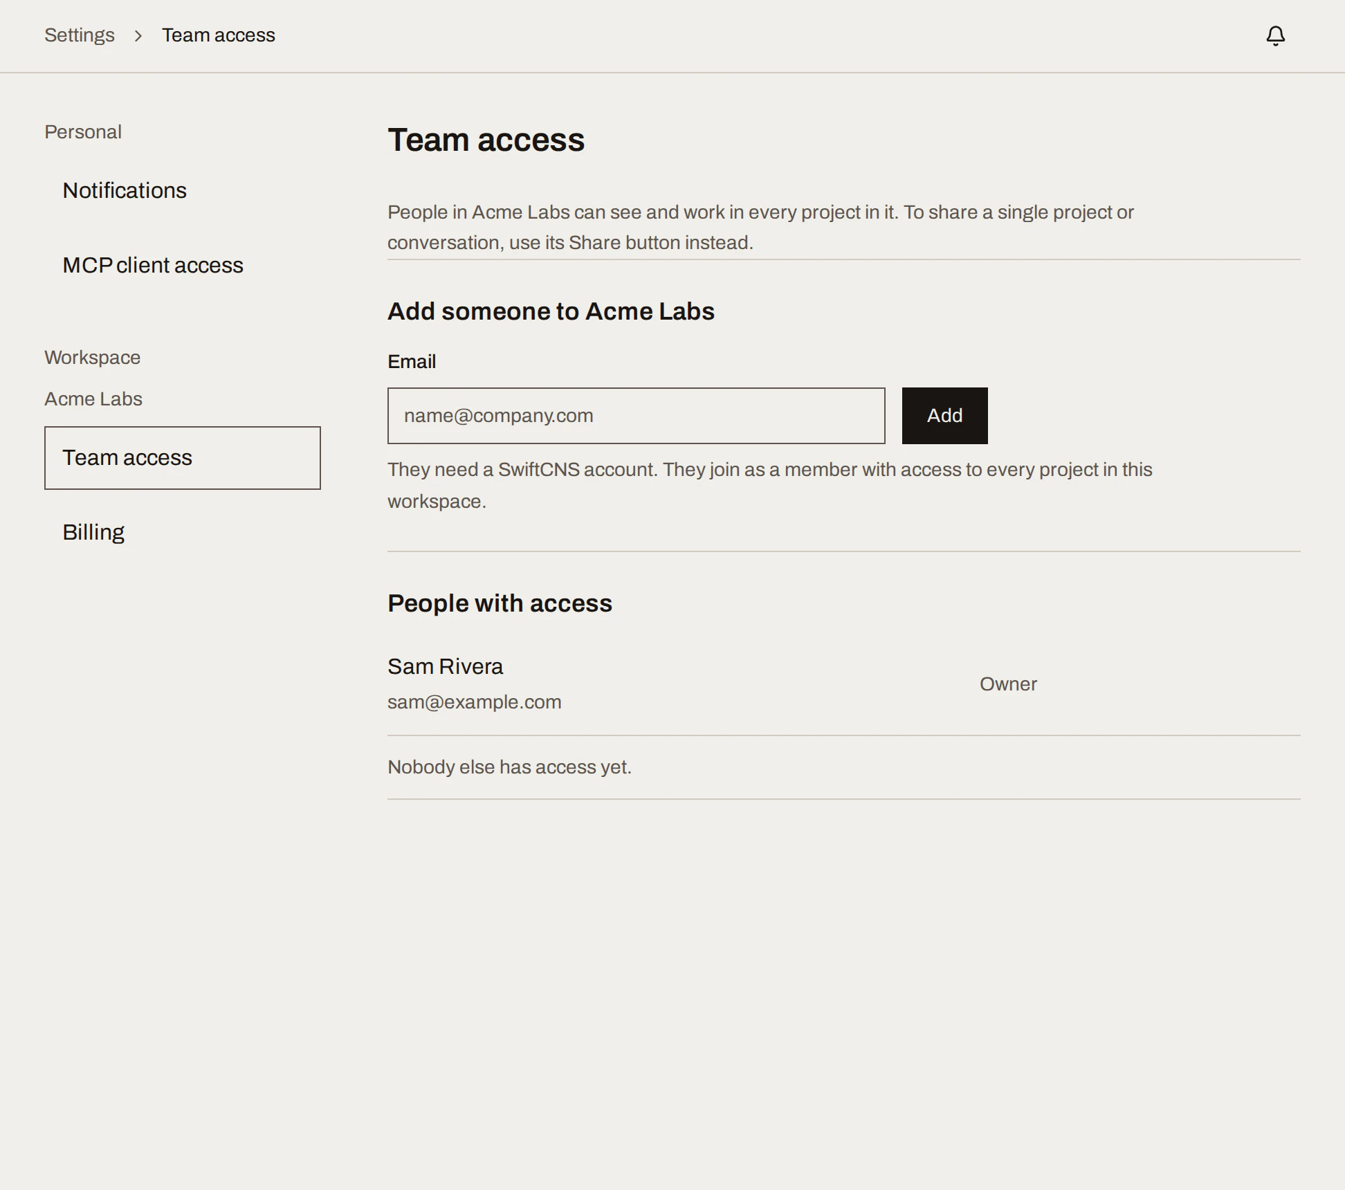The height and width of the screenshot is (1190, 1345).
Task: Click 'Add someone to Acme Labs' heading
Action: click(551, 311)
